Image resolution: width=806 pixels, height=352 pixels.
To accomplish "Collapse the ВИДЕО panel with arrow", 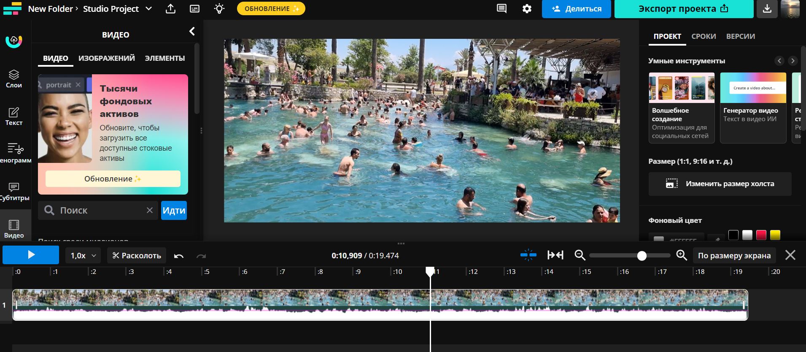I will click(x=192, y=31).
